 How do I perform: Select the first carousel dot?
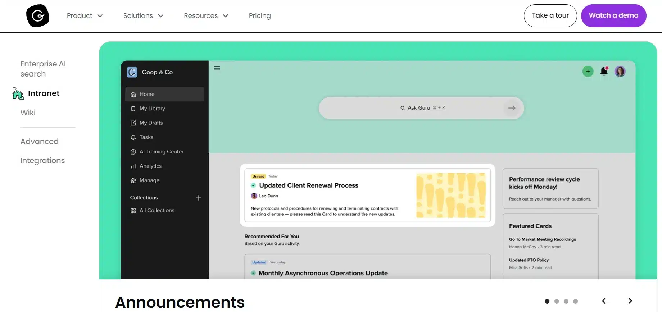547,302
